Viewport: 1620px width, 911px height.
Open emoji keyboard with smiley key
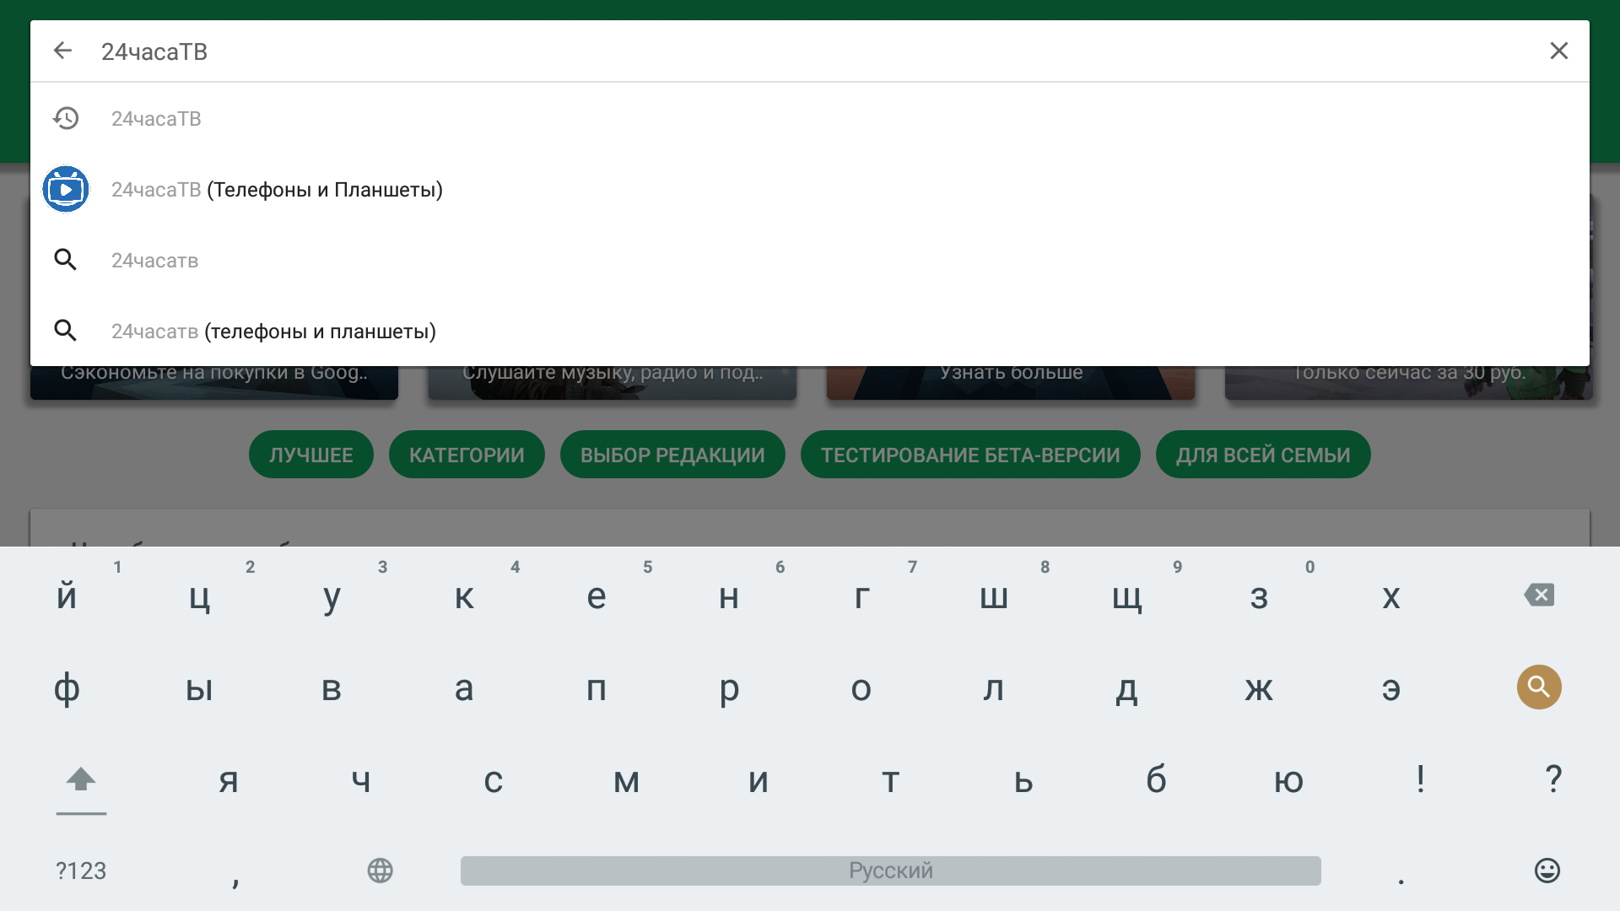point(1547,871)
